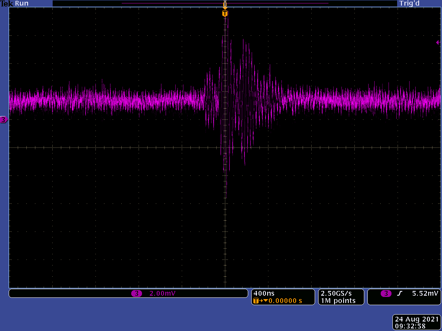Viewport: 442px width, 331px height.
Task: Click the Tek logo
Action: pyautogui.click(x=7, y=3)
